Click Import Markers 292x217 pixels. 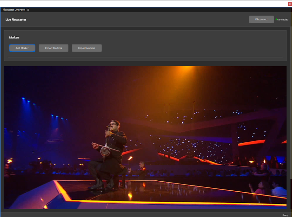(87, 48)
